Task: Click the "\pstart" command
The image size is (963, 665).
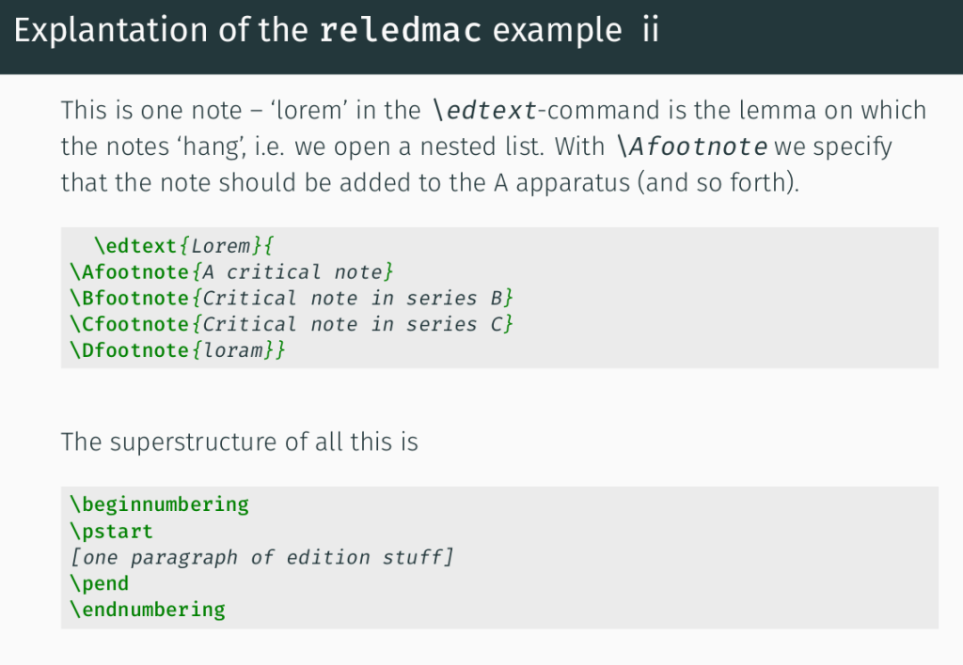Action: click(x=111, y=532)
